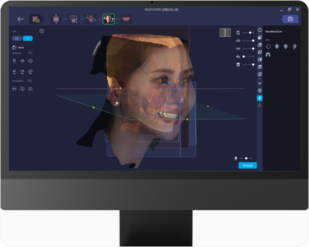Open the help question mark icon
Viewport: 309px width, 247px height.
click(x=42, y=31)
